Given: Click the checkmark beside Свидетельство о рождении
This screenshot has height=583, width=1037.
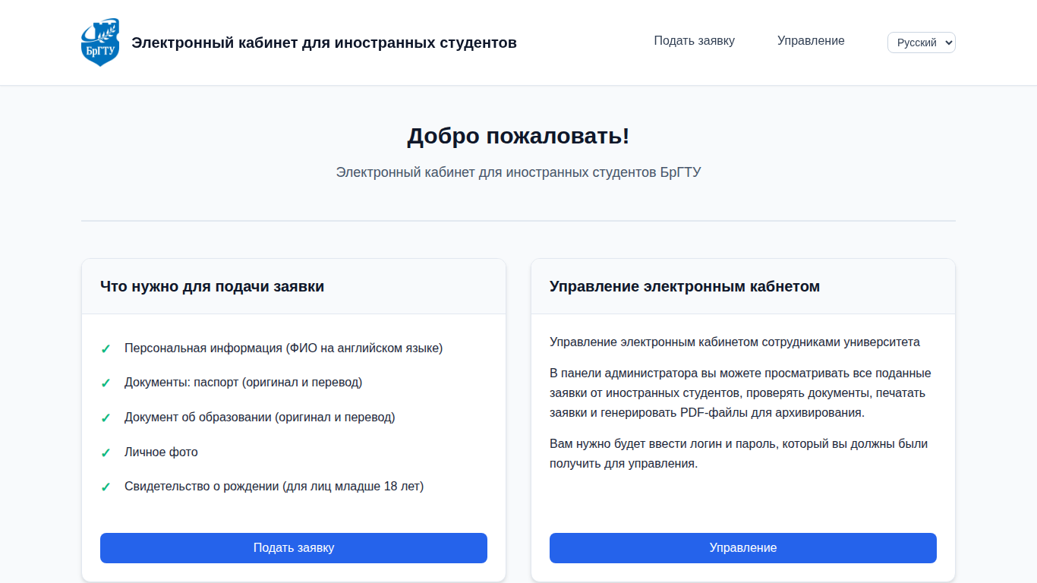Looking at the screenshot, I should [x=106, y=487].
